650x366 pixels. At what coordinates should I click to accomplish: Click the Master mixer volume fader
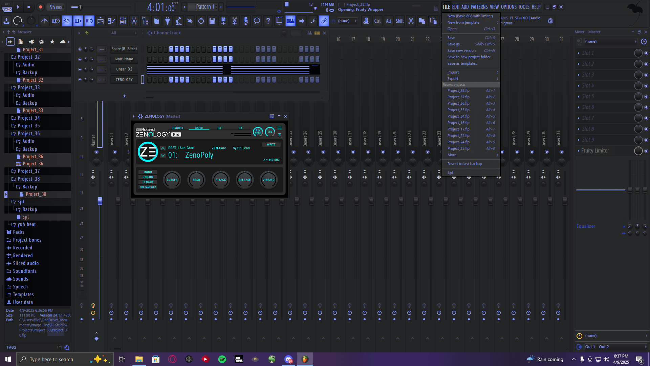pyautogui.click(x=100, y=201)
